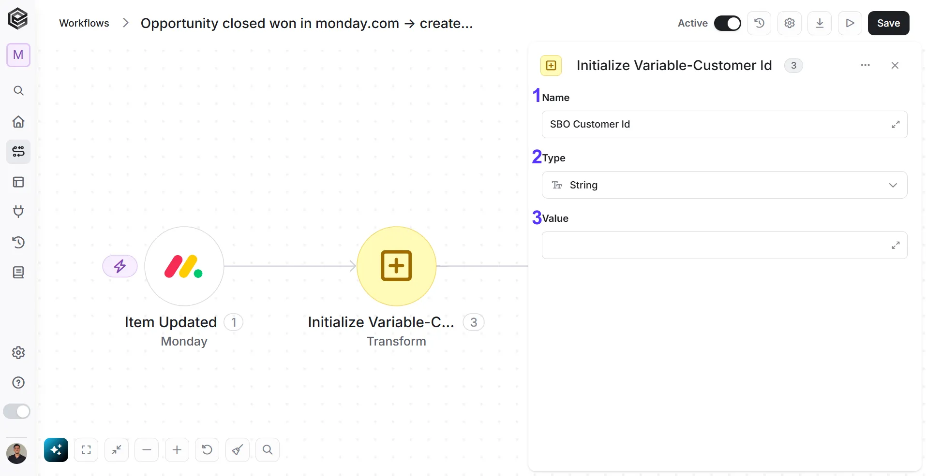Image resolution: width=926 pixels, height=476 pixels.
Task: Open logs document icon in sidebar
Action: (x=18, y=273)
